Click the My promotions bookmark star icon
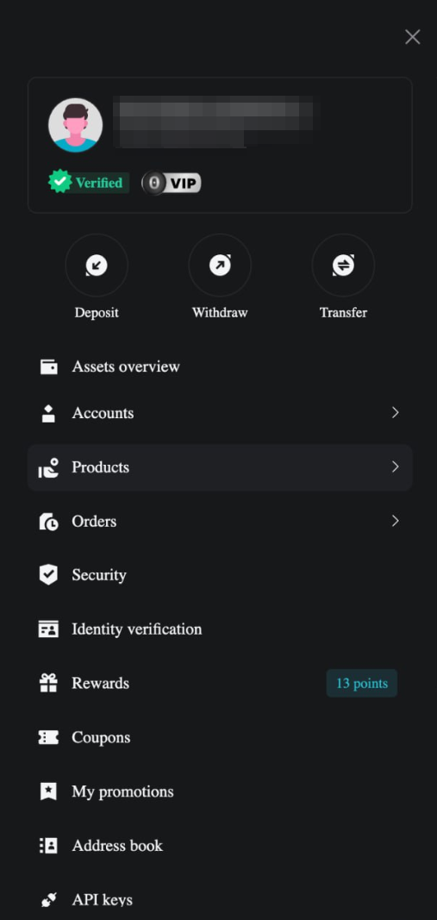The height and width of the screenshot is (920, 437). click(48, 792)
